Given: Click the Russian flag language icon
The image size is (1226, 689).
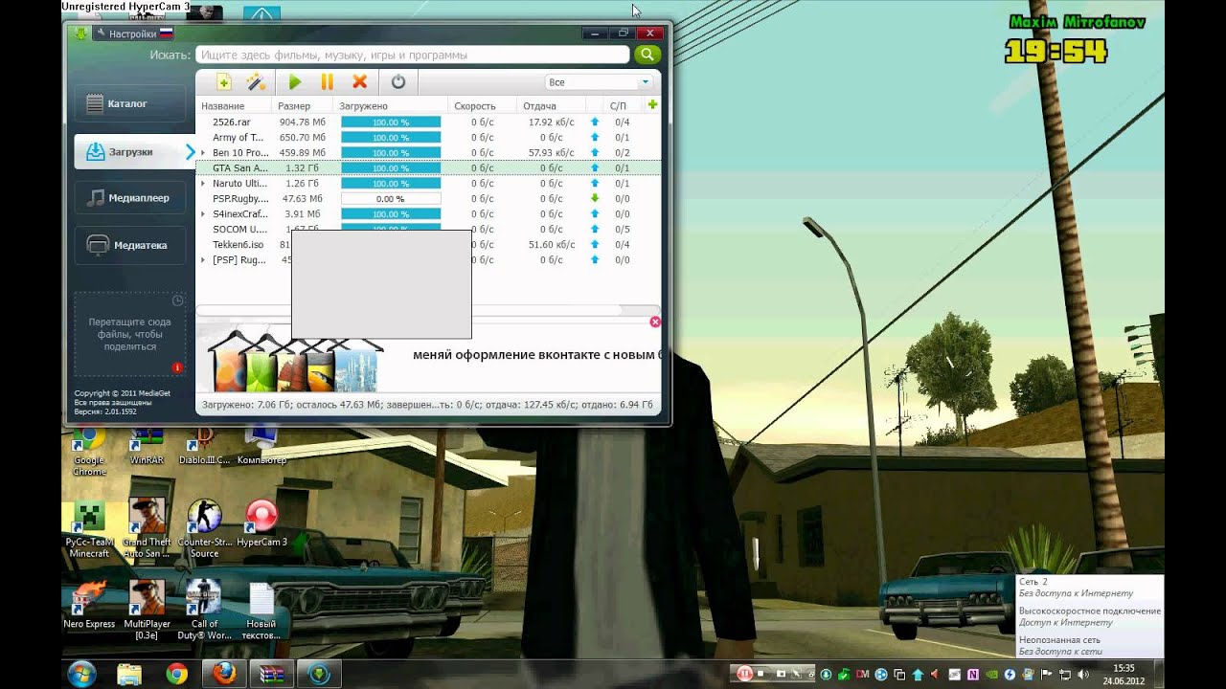Looking at the screenshot, I should (166, 33).
